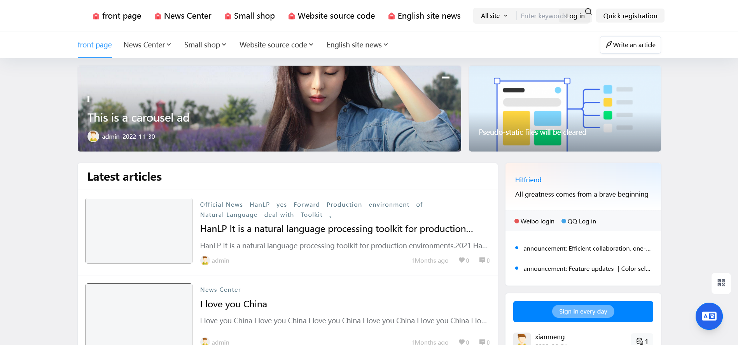
Task: Expand Website source code submenu
Action: pos(276,45)
